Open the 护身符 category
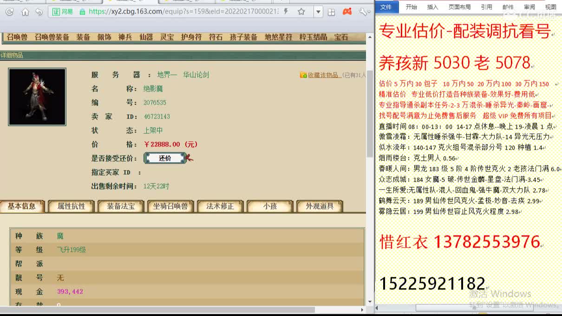This screenshot has height=316, width=562. (191, 37)
